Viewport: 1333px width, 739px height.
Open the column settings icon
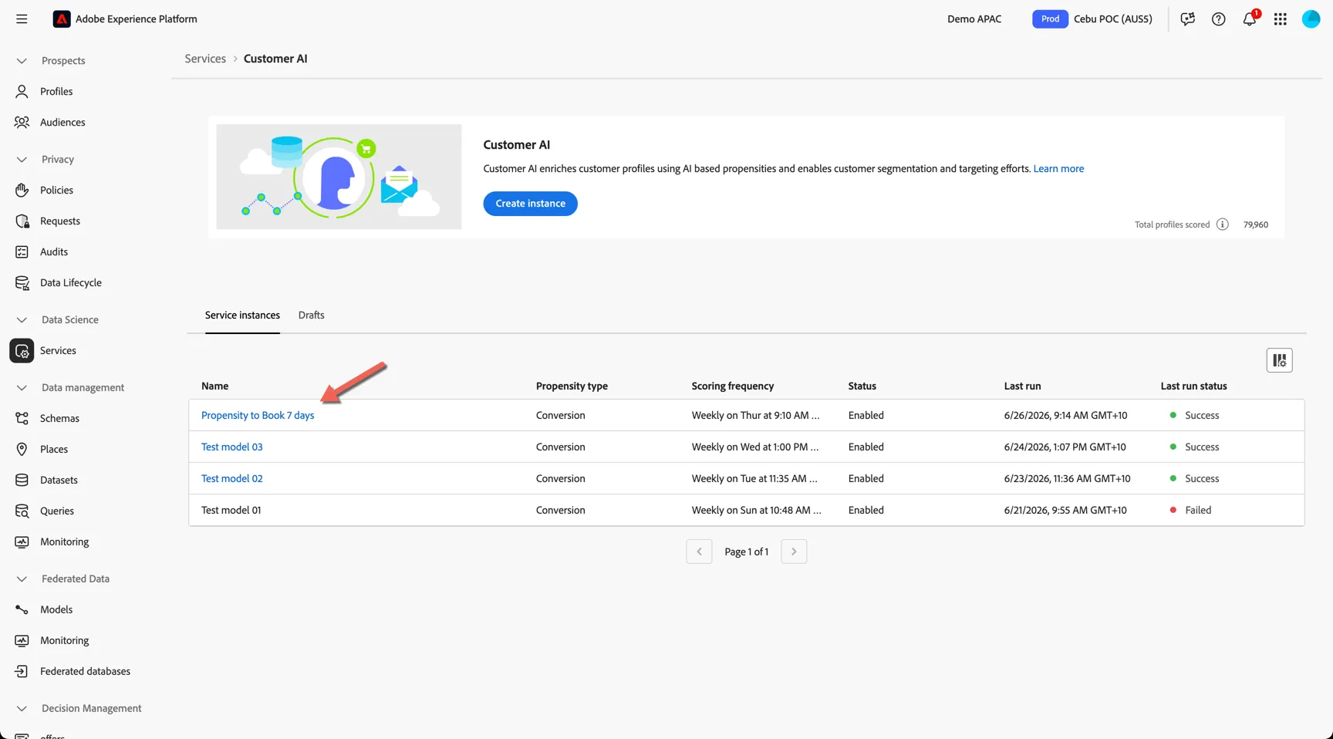[x=1279, y=360]
